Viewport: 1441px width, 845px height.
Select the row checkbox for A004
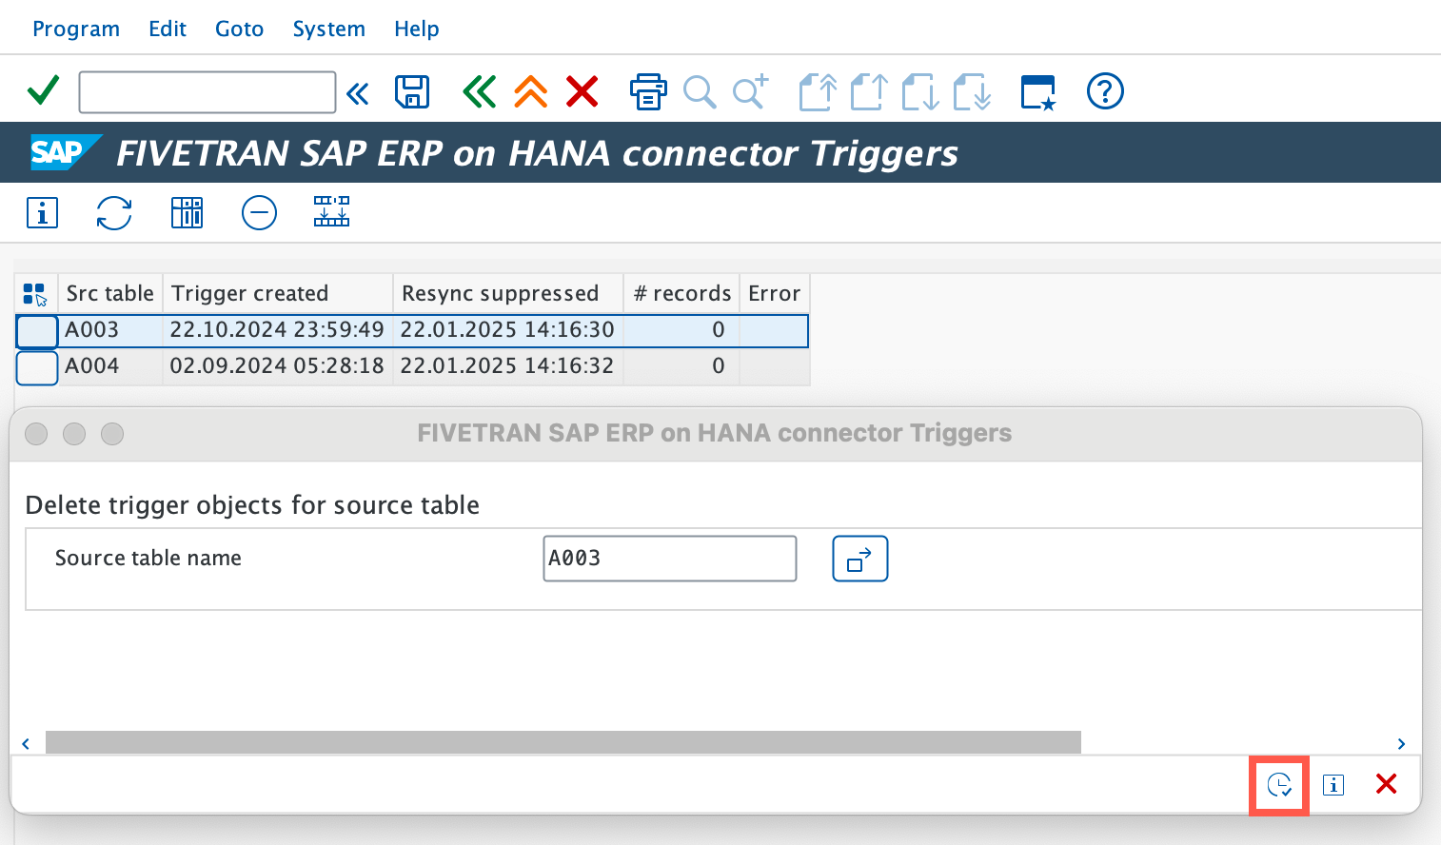[x=37, y=367]
